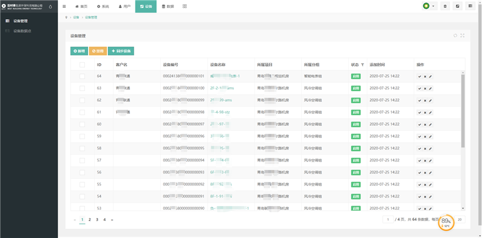Select the active 设备 tab

[x=146, y=6]
